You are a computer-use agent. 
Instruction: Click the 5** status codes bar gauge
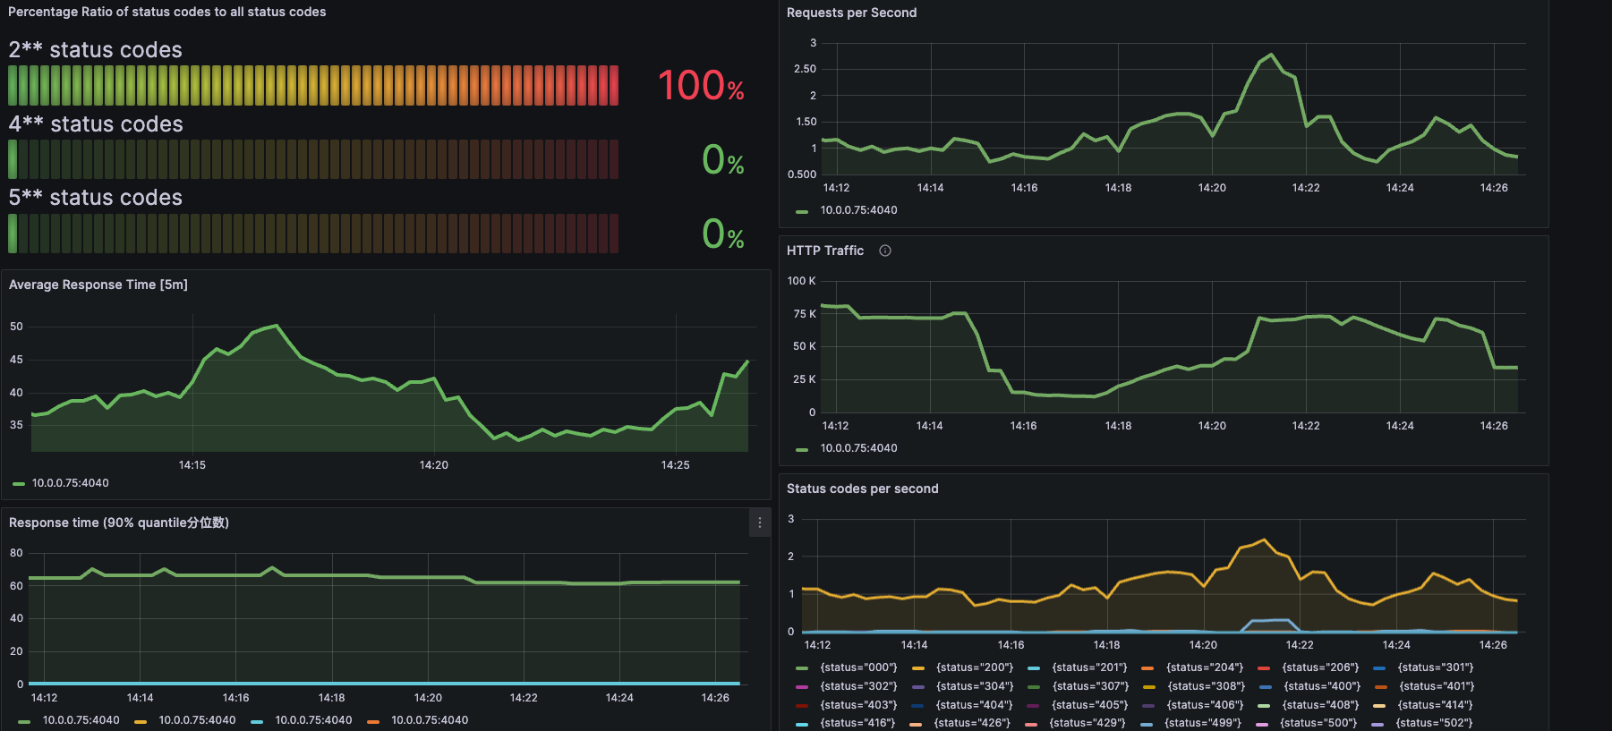[x=313, y=234]
